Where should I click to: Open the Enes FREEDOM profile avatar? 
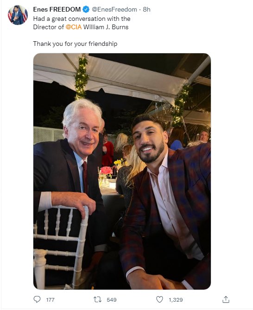18,15
